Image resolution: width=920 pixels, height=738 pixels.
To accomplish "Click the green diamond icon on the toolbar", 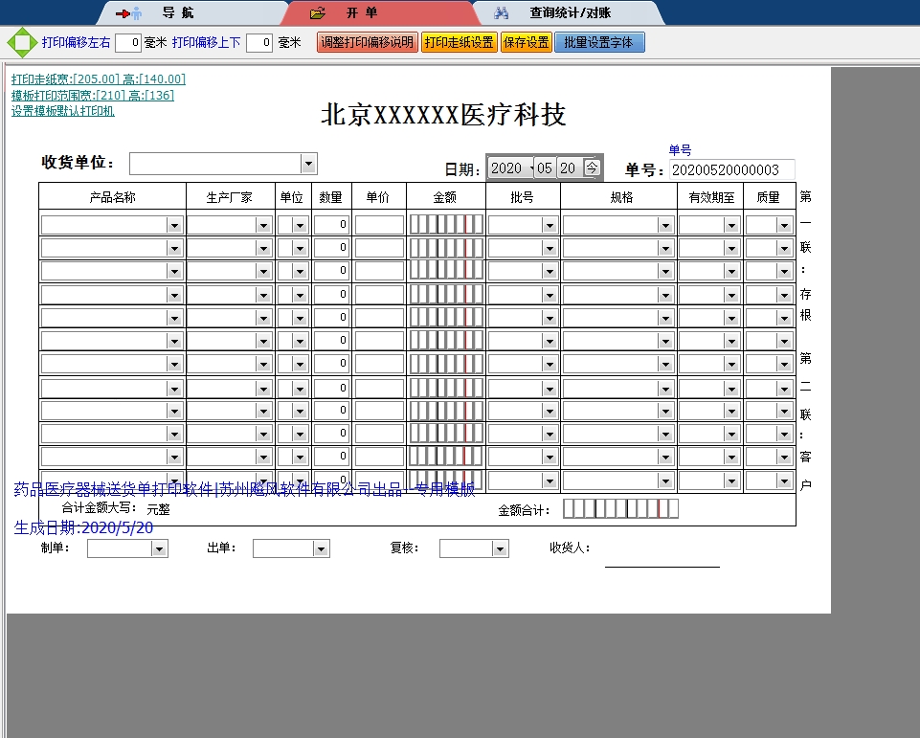I will click(20, 42).
